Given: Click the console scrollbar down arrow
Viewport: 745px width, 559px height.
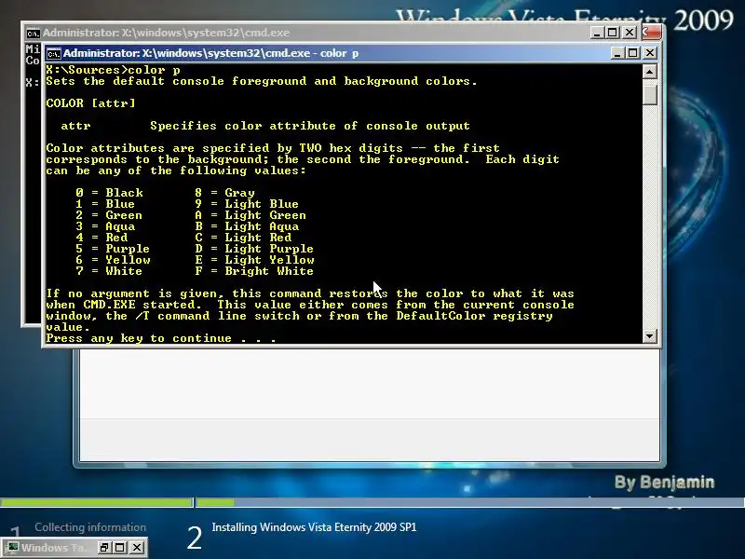Looking at the screenshot, I should [649, 335].
